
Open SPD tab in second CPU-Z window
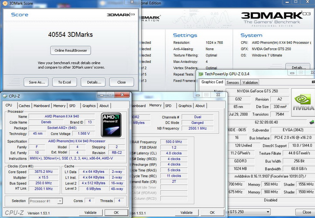tap(168, 106)
